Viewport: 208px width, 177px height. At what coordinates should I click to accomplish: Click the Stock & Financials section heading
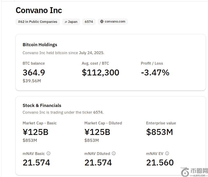[42, 105]
